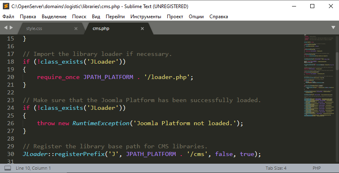
Task: Open the Инструменты menu
Action: point(146,17)
